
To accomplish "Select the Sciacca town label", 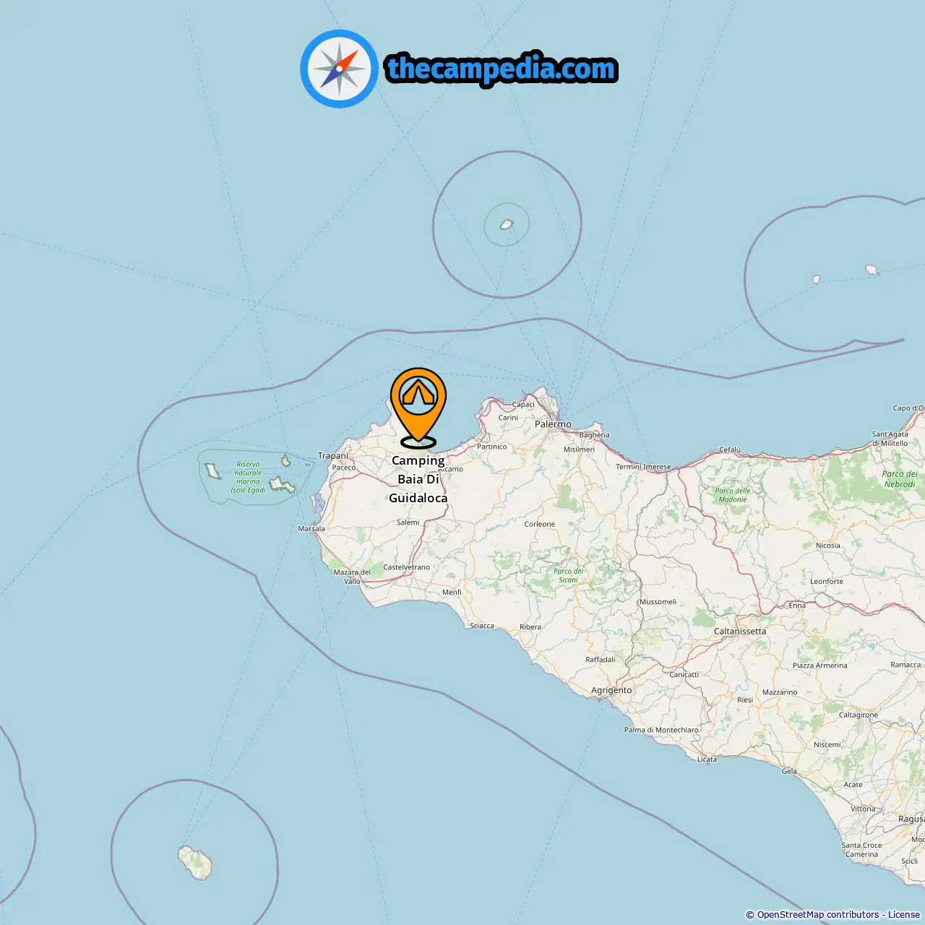I will (x=482, y=626).
